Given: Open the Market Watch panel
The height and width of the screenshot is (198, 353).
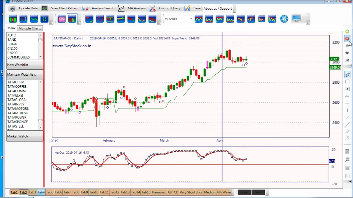Looking at the screenshot, I should pos(25,136).
